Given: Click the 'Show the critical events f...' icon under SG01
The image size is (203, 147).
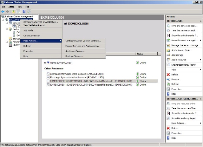Looking at the screenshot, I should [x=168, y=113].
